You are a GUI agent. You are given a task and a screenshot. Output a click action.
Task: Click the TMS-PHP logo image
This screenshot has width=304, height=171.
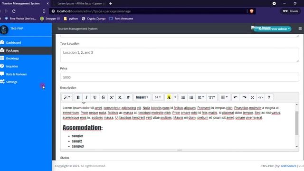[4, 29]
